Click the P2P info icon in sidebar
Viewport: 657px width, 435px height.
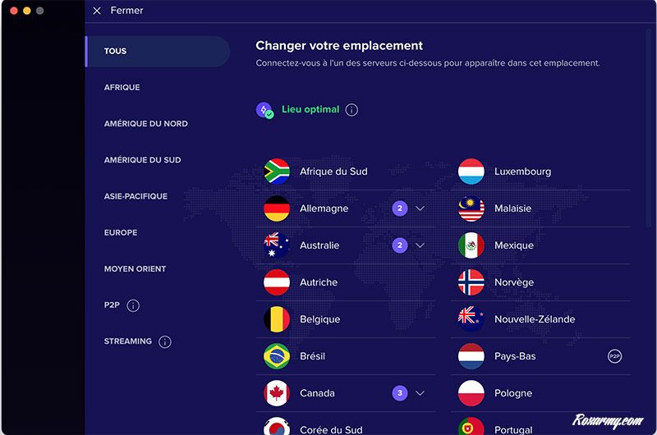(134, 305)
